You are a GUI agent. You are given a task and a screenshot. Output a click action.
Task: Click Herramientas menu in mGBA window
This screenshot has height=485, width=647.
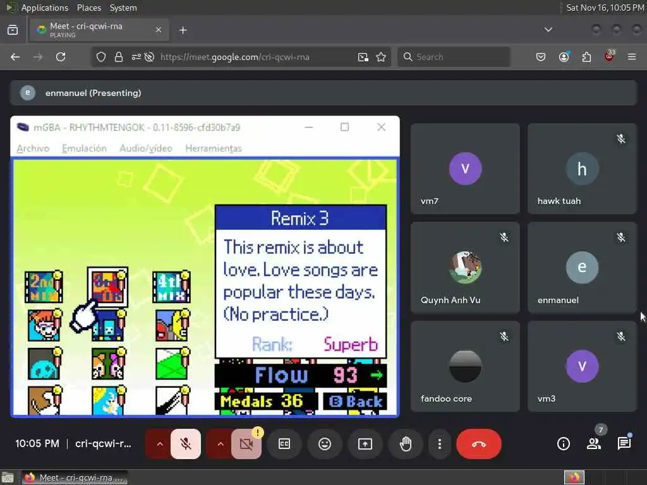(214, 148)
